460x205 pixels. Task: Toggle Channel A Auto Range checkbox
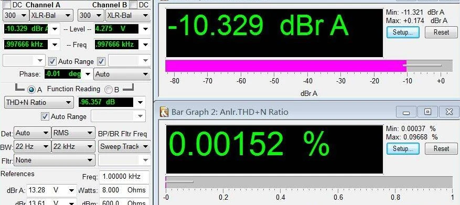click(x=52, y=61)
